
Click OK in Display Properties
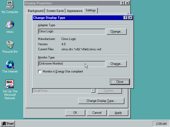point(75,113)
